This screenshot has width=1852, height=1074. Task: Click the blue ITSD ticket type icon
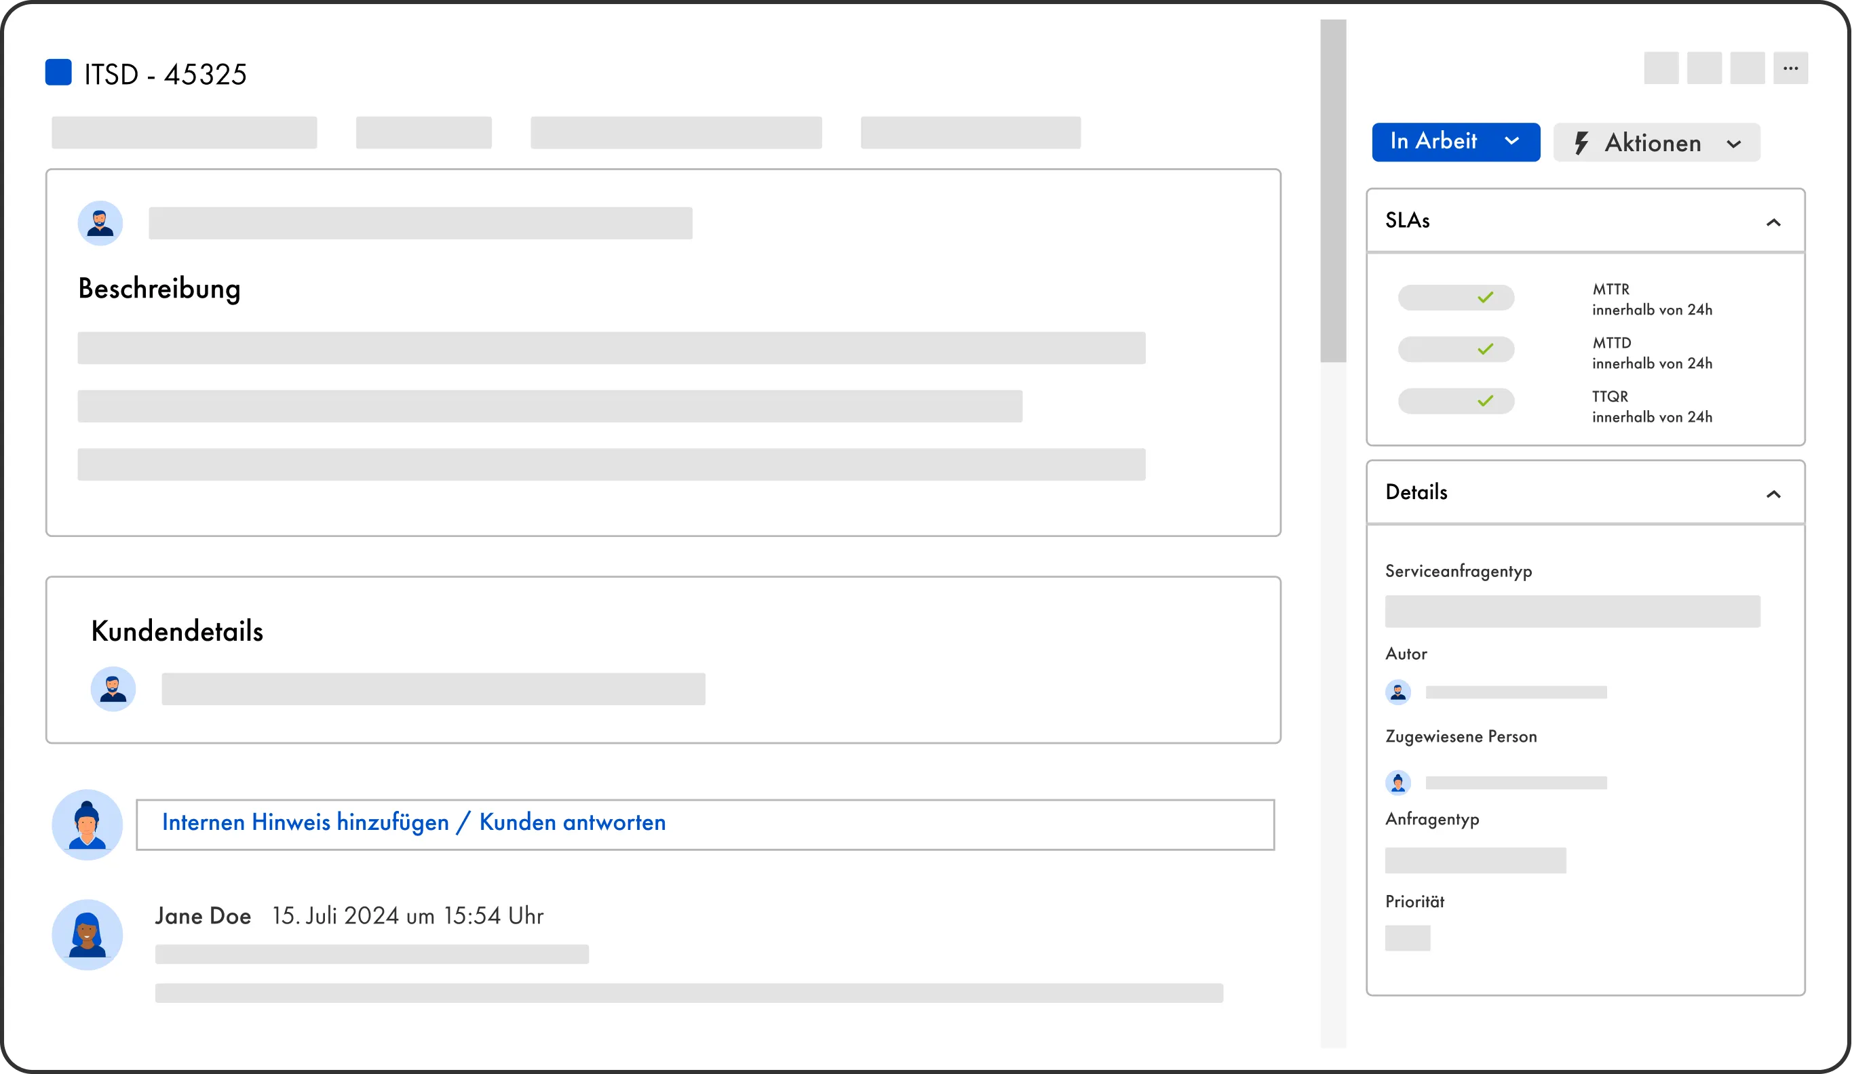tap(58, 73)
